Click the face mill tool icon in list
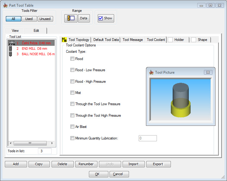 11,43
